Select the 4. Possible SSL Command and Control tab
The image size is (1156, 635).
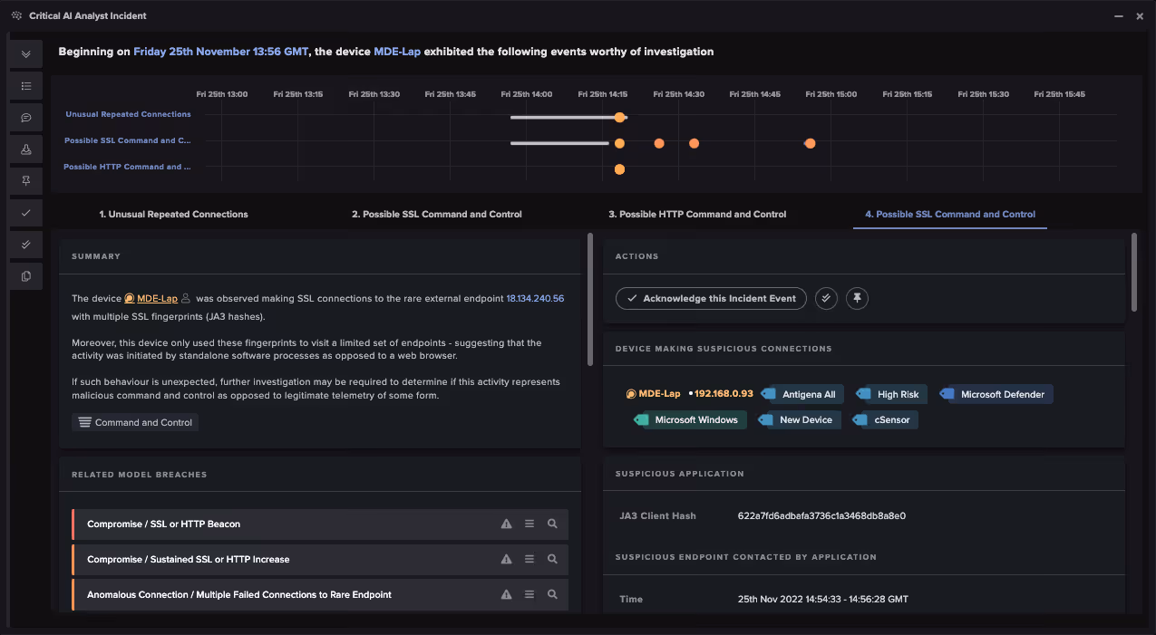pos(950,215)
